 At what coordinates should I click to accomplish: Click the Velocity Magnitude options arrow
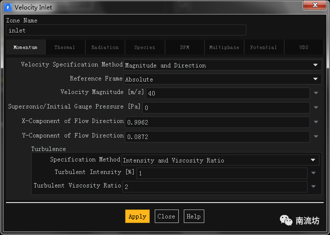(x=315, y=93)
